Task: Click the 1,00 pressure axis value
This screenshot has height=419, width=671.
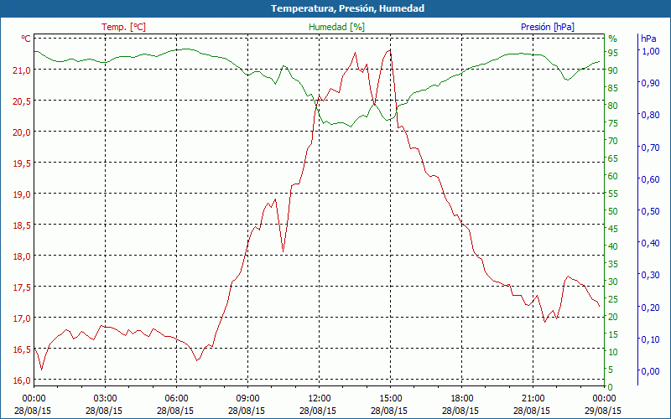Action: 650,51
